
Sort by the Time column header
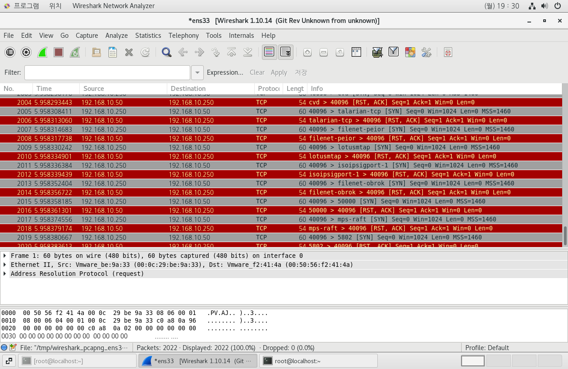[x=56, y=89]
